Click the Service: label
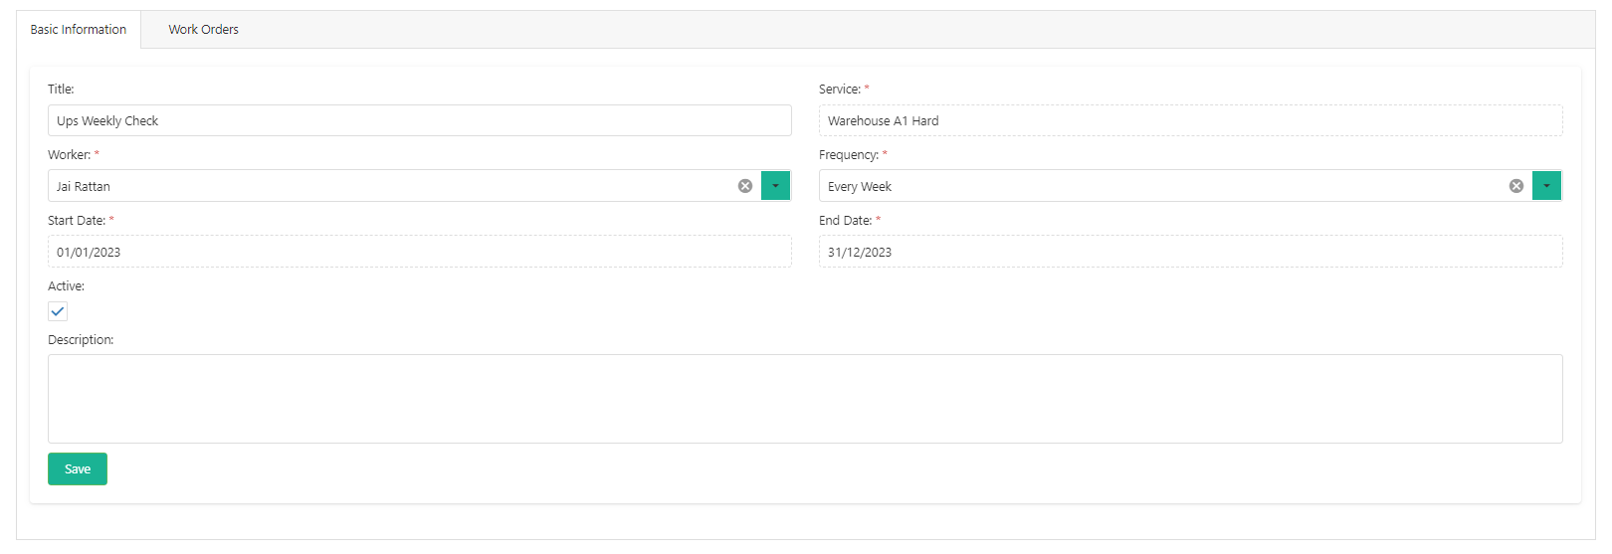This screenshot has height=554, width=1612. [840, 90]
